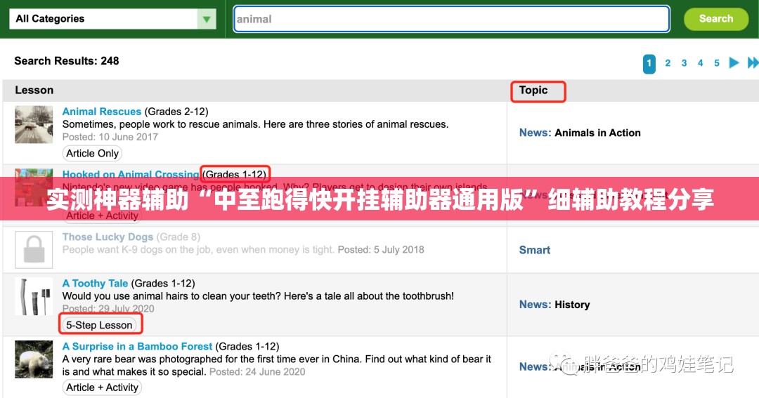Open Hooked on Animal Crossing lesson
The width and height of the screenshot is (759, 398).
click(131, 173)
